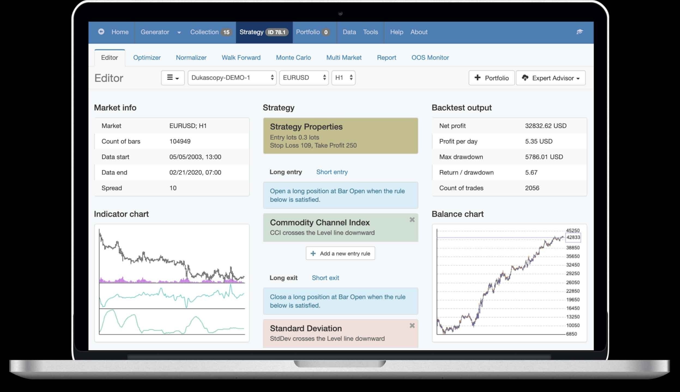Switch to Short exit rules
The width and height of the screenshot is (680, 392).
click(325, 278)
